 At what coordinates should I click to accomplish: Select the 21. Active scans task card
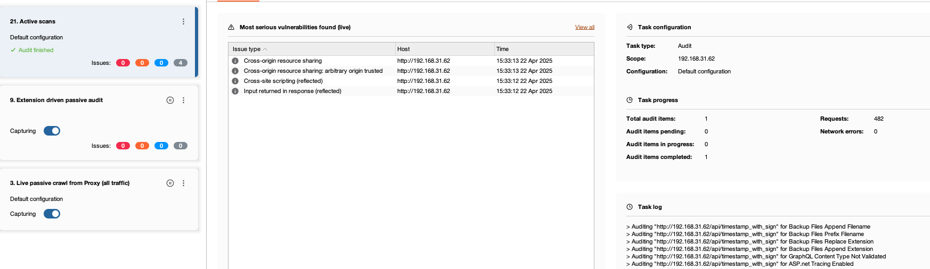[x=99, y=43]
